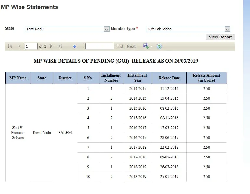Click the report title dated 26/03/2019
The width and height of the screenshot is (250, 194).
(116, 61)
